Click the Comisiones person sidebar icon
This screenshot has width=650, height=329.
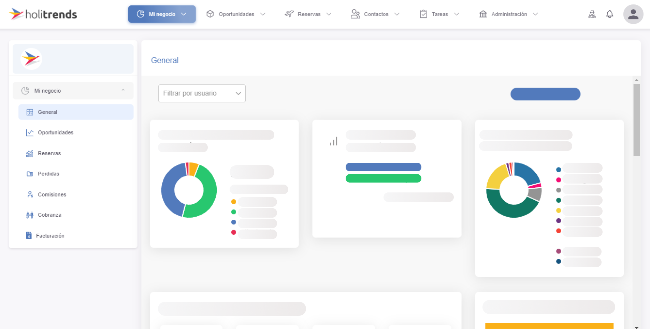[x=30, y=194]
